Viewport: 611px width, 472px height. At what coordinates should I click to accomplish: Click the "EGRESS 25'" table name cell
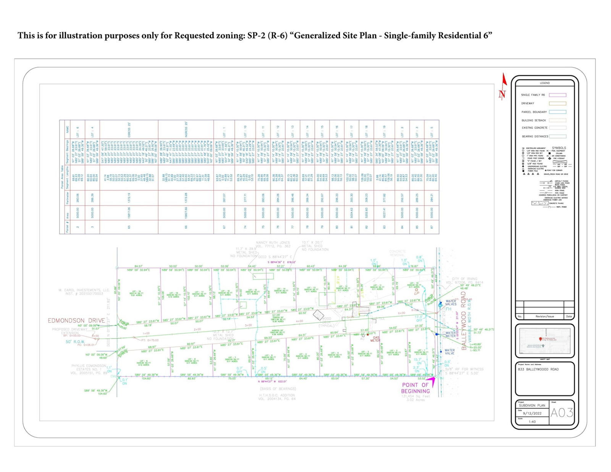point(129,130)
